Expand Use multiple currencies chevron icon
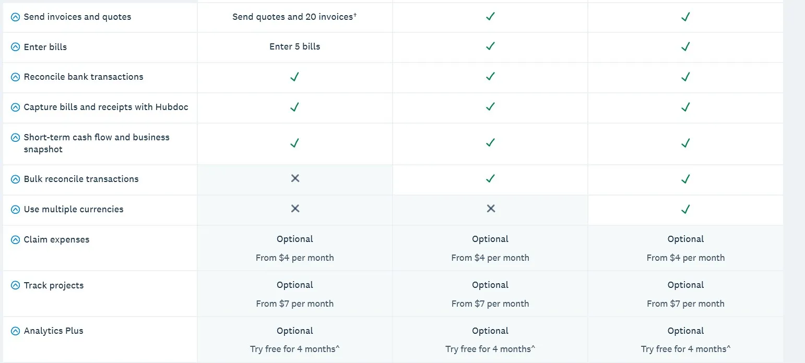Viewport: 805px width, 363px height. tap(16, 210)
